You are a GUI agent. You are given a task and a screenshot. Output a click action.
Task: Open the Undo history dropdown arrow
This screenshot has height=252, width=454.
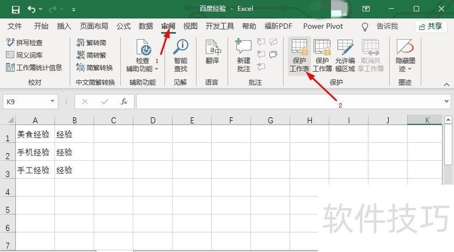[x=40, y=9]
